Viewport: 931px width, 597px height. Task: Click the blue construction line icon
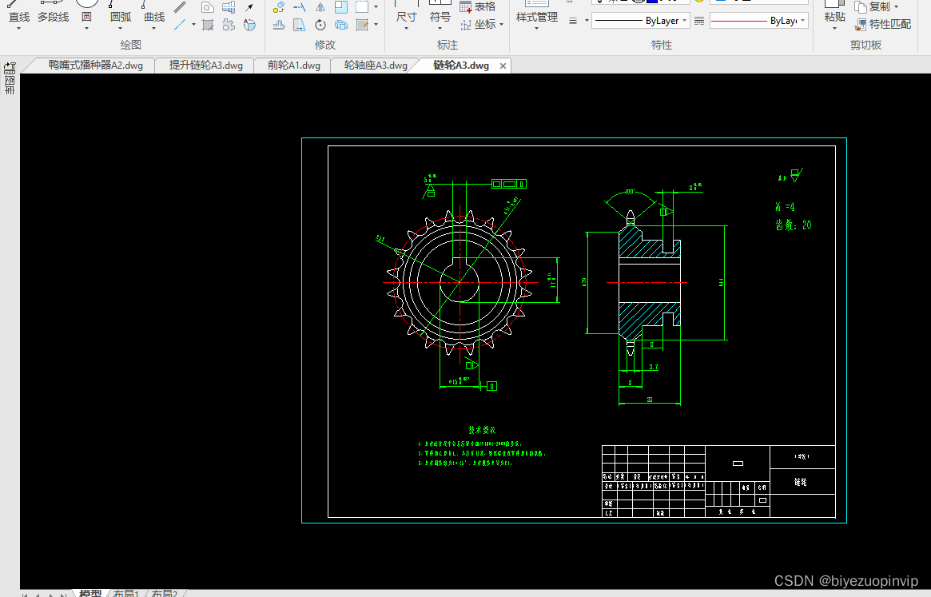180,25
